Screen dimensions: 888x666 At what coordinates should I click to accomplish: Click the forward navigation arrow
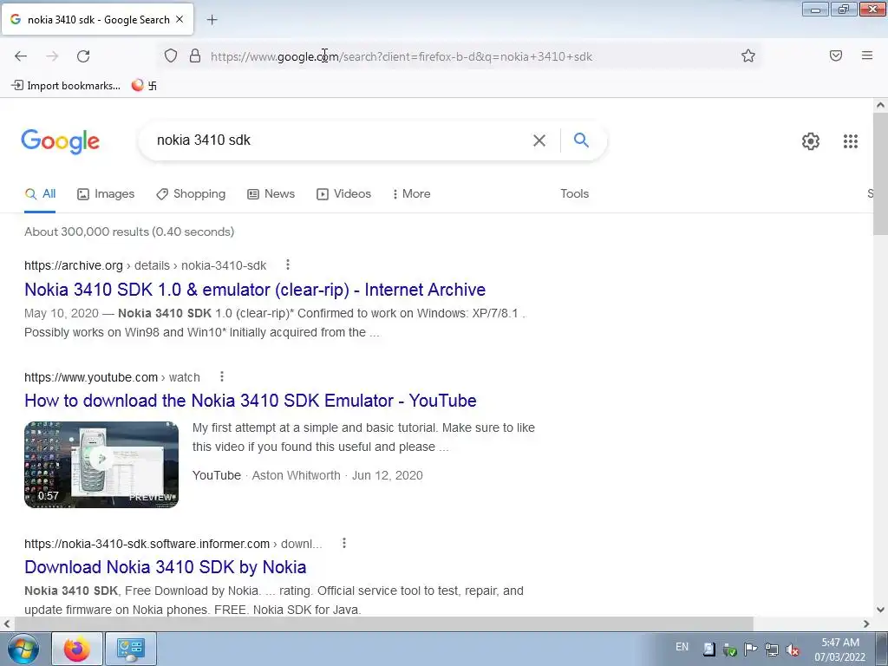tap(52, 56)
